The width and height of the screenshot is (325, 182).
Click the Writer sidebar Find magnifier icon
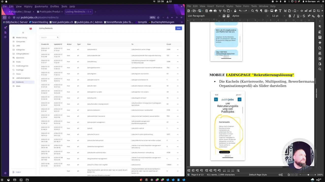point(320,69)
